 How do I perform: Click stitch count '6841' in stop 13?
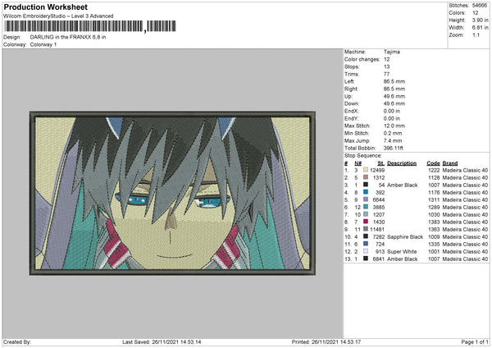pyautogui.click(x=379, y=259)
